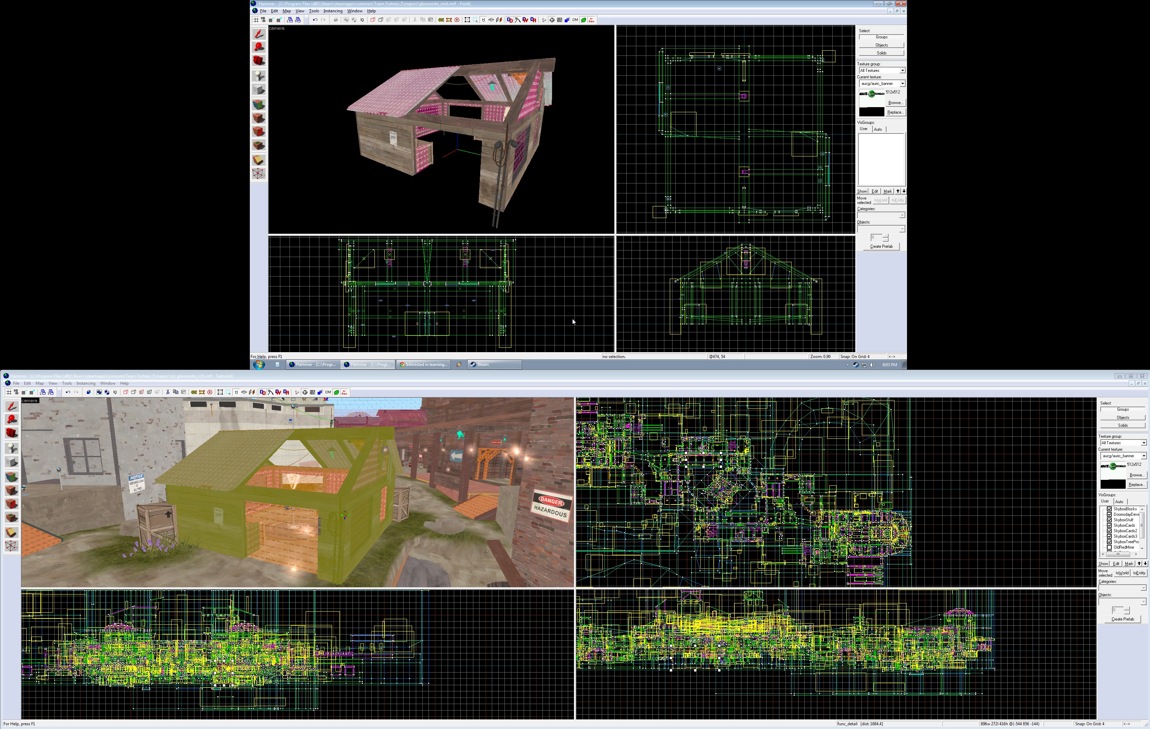1150x729 pixels.
Task: Click 'no draw' icon in glassworks_mid toolbar
Action: pyautogui.click(x=592, y=20)
